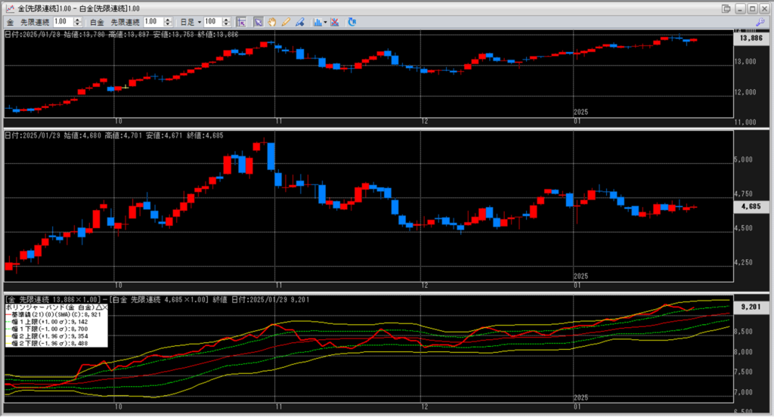Click the detach window icon in title bar
The height and width of the screenshot is (417, 774).
[726, 8]
